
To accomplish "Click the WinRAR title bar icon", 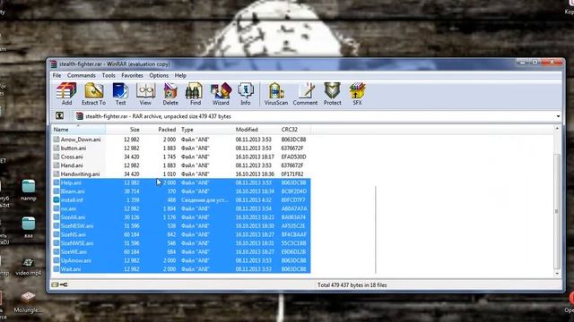I will click(x=54, y=64).
